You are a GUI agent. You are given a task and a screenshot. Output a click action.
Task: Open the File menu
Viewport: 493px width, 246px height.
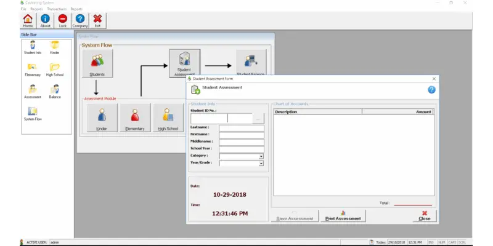tap(23, 9)
